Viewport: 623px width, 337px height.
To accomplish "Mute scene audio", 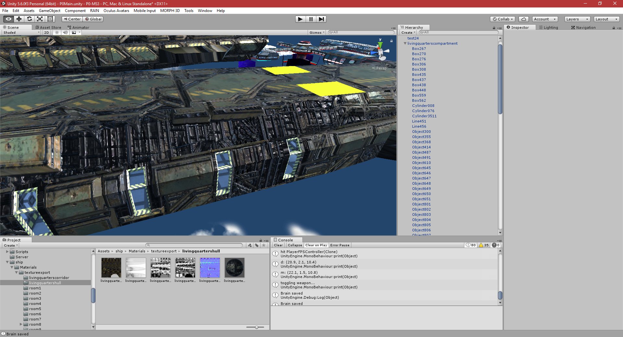I will coord(66,32).
